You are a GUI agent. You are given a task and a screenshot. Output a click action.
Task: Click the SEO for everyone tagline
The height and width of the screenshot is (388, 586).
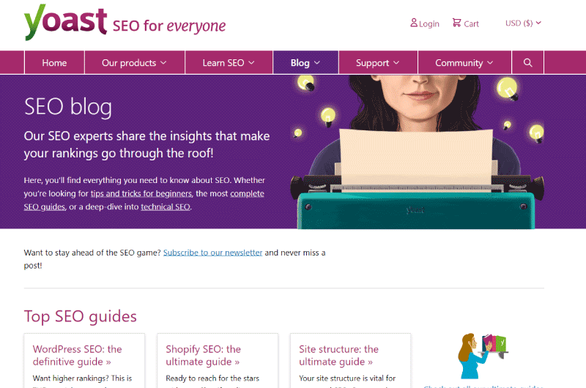(x=169, y=26)
